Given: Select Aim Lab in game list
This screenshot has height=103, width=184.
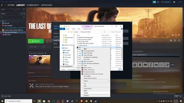Looking at the screenshot, I should pos(7,23).
